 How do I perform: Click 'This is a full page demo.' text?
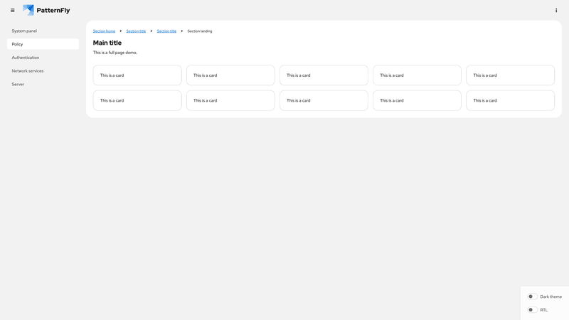point(115,53)
